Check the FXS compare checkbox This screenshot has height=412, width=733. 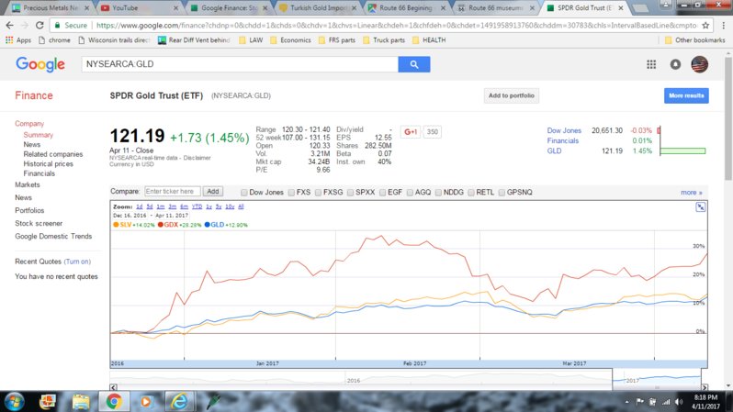pos(291,193)
